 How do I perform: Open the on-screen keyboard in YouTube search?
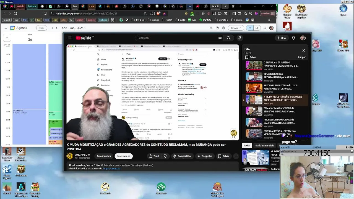(x=220, y=38)
